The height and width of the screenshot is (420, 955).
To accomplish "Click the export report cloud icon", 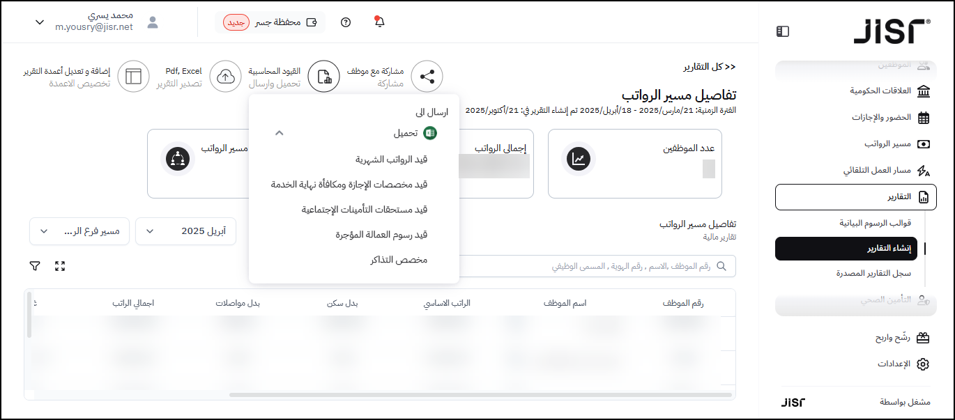I will (x=225, y=77).
